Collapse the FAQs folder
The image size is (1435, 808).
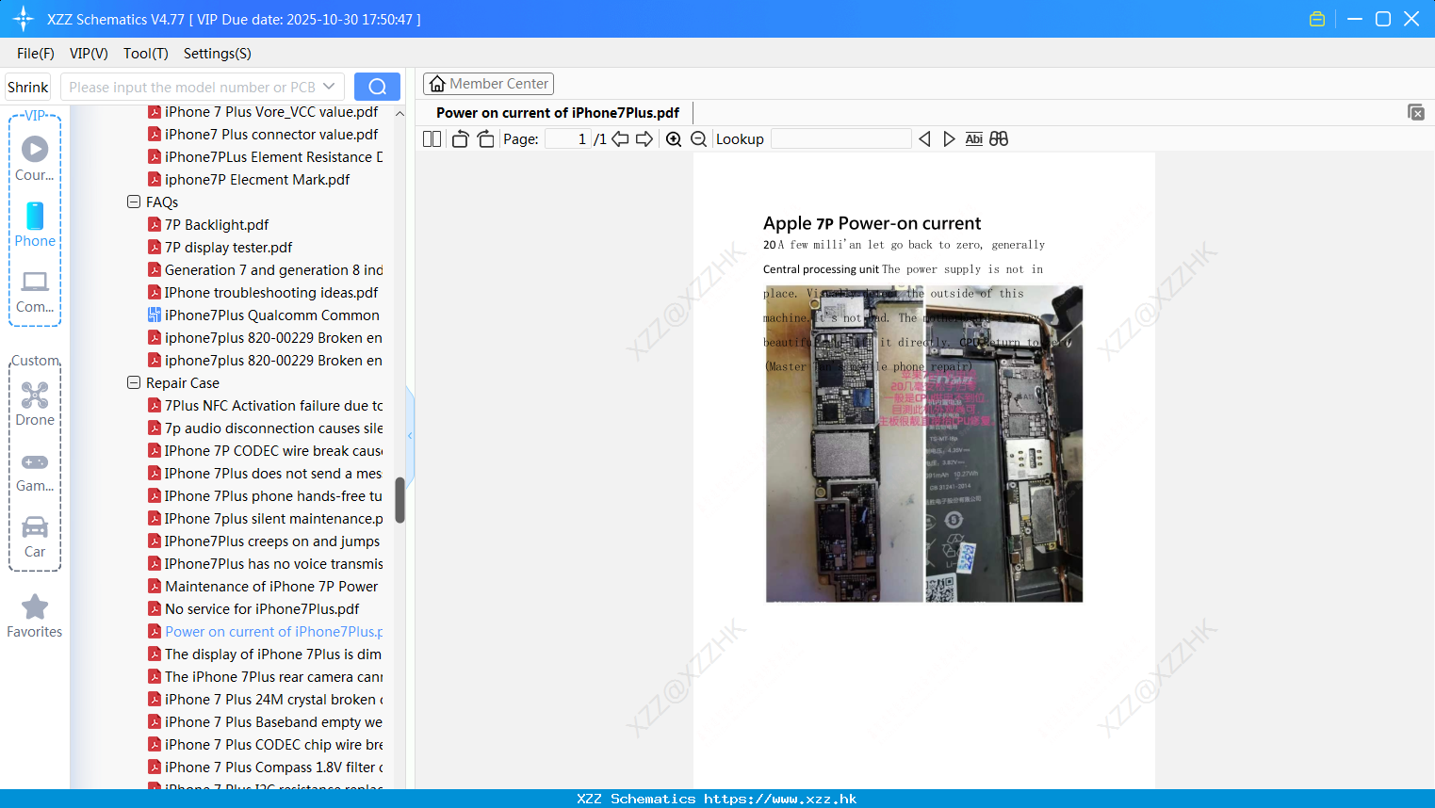point(133,202)
